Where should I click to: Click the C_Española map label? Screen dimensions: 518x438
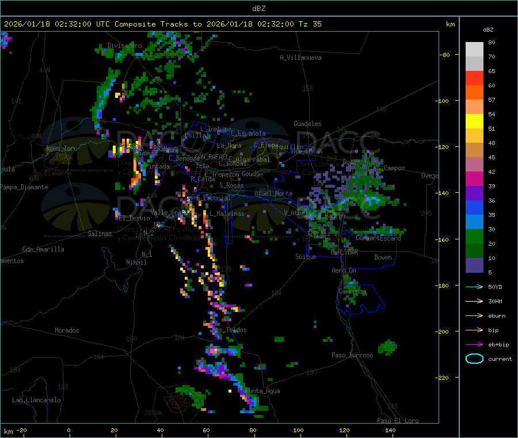(248, 134)
